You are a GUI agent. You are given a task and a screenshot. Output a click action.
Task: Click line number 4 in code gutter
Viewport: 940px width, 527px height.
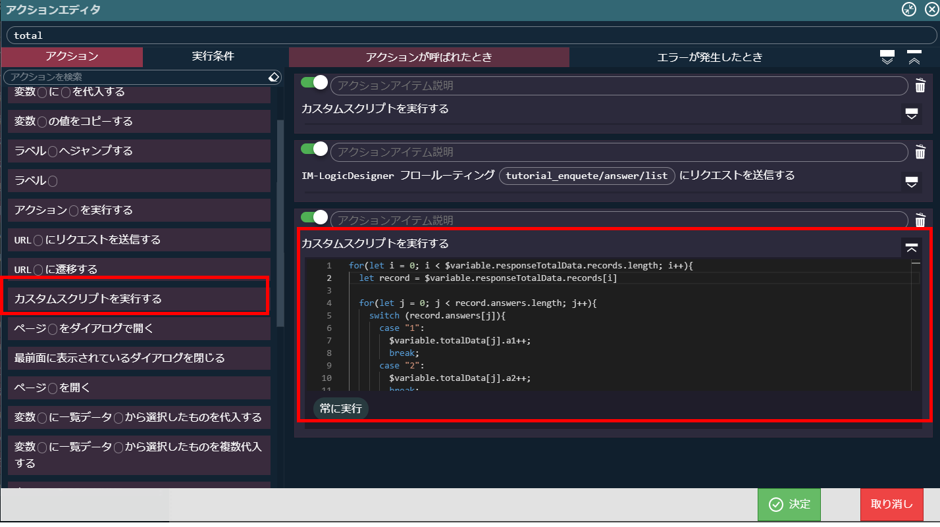click(x=329, y=303)
